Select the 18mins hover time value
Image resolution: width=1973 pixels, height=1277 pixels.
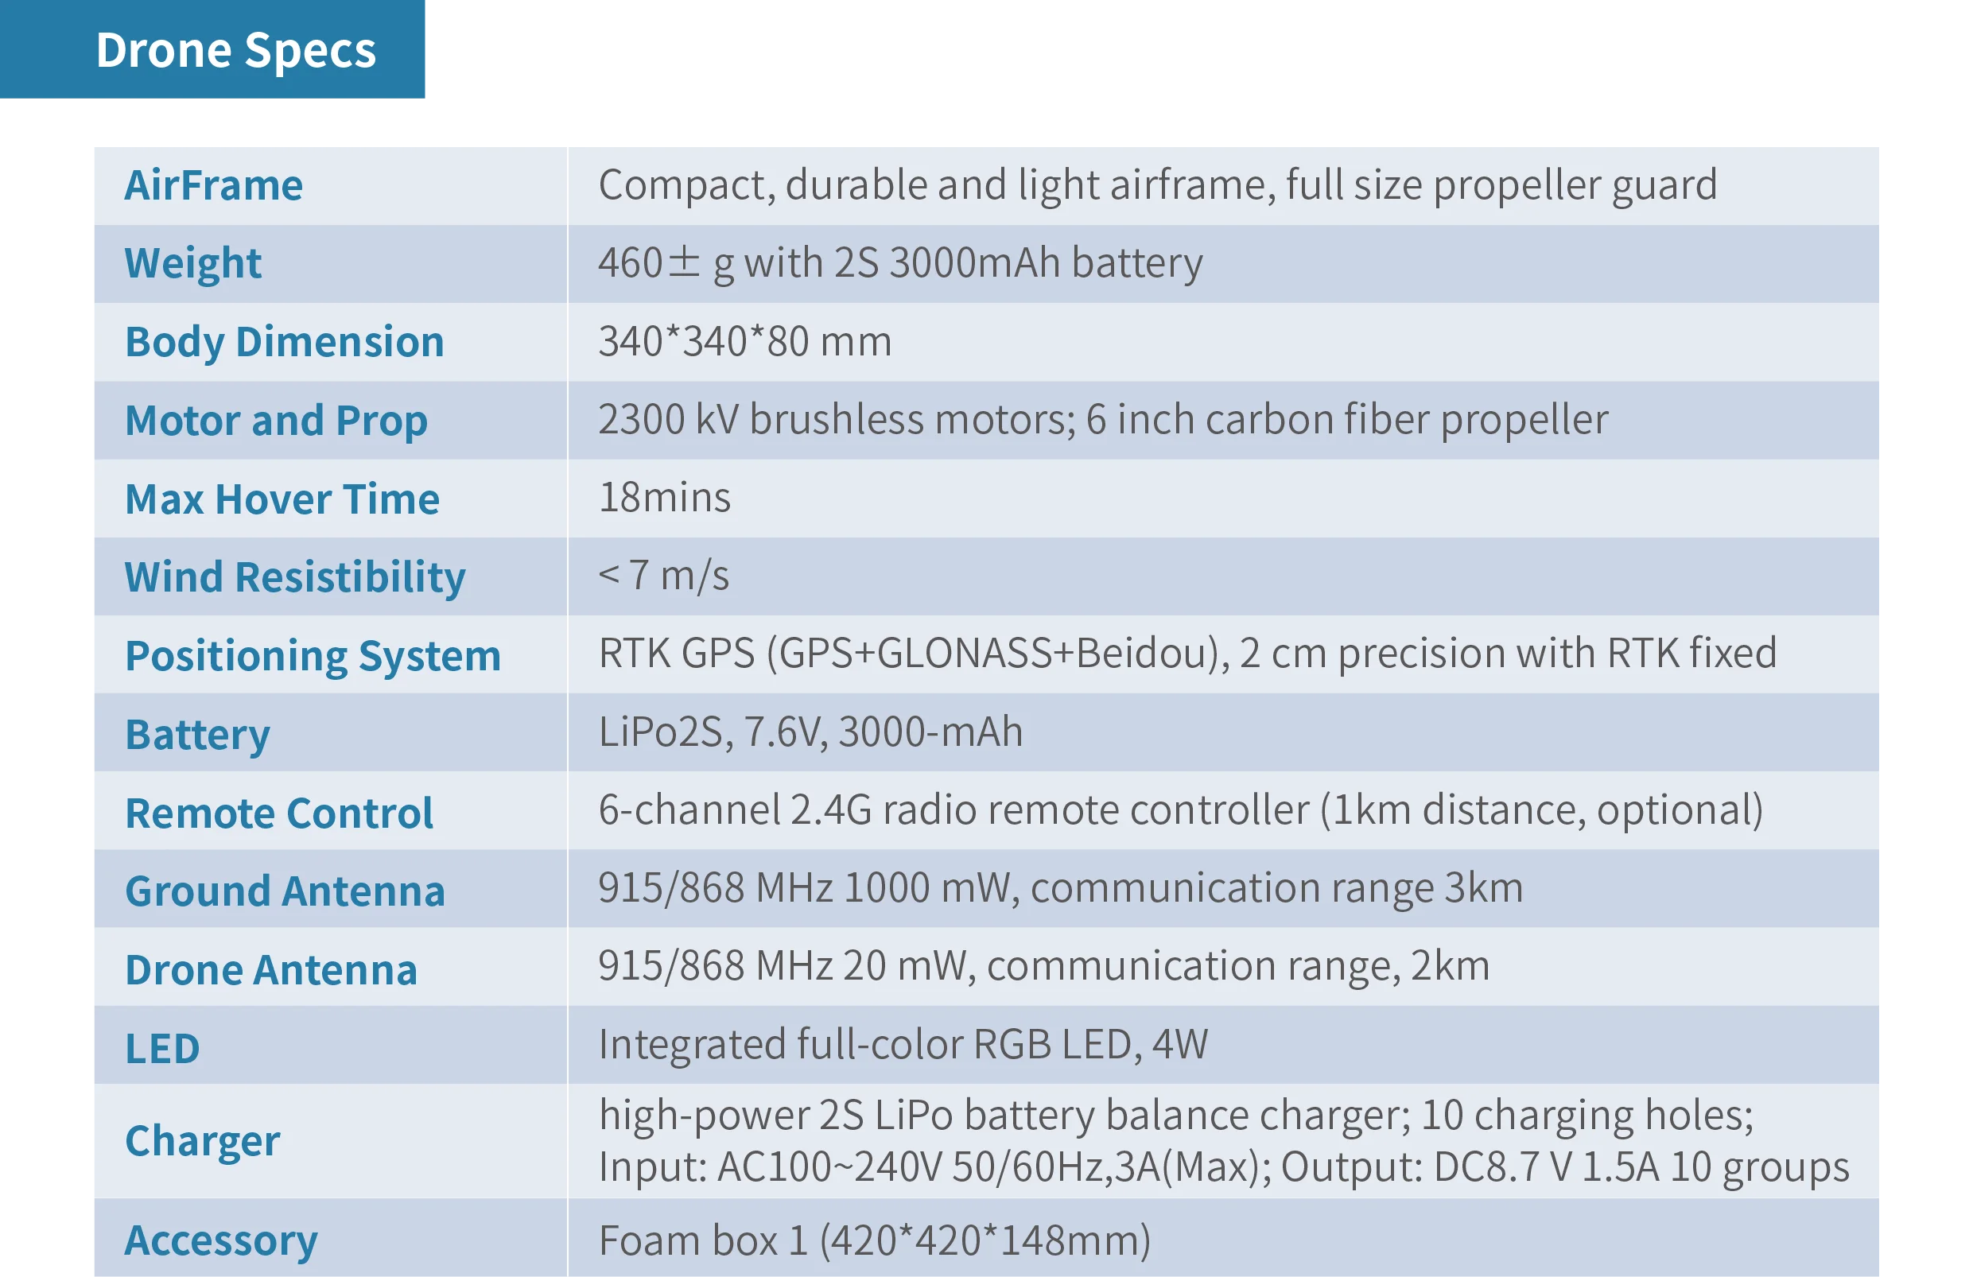point(664,498)
